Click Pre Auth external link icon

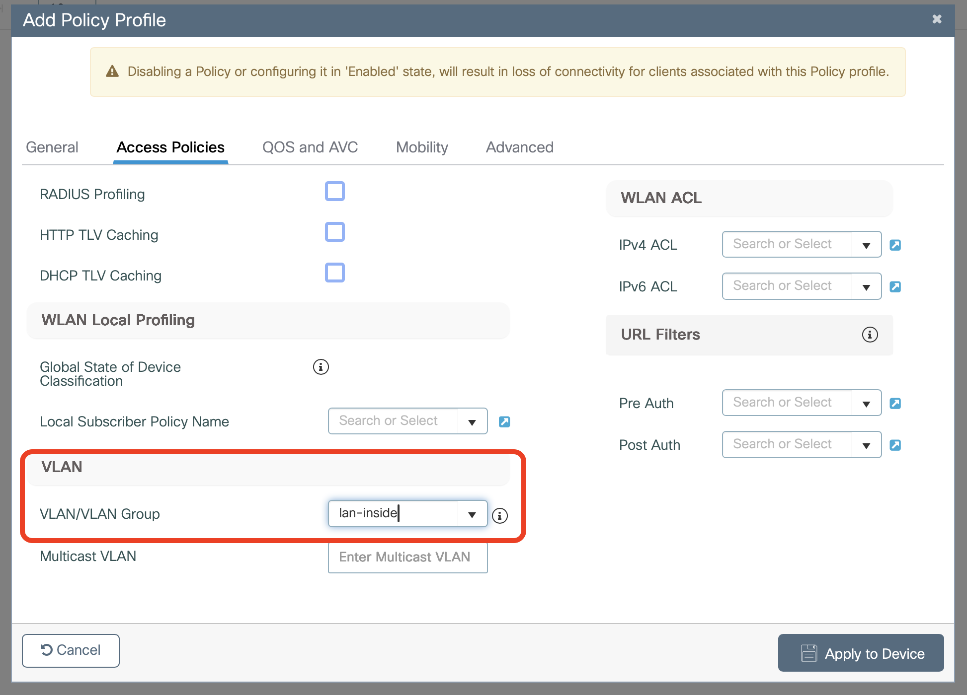[895, 403]
